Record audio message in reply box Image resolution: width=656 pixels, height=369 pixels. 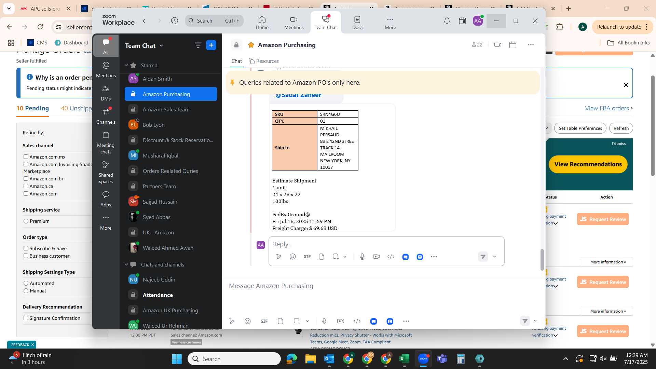(362, 257)
